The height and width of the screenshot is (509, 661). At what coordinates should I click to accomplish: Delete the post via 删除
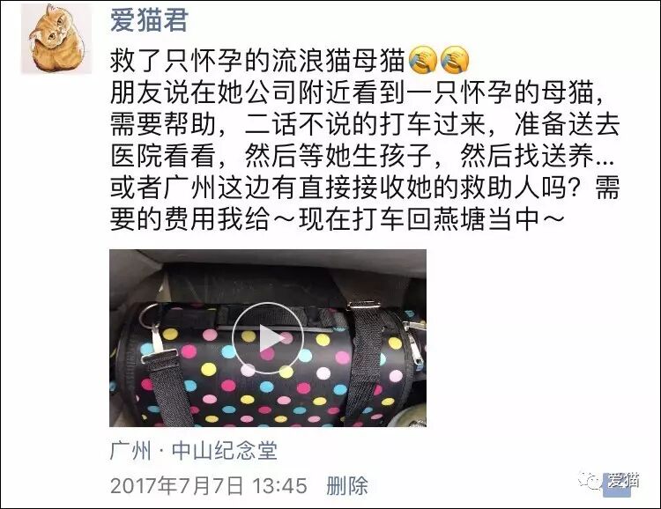pyautogui.click(x=347, y=485)
